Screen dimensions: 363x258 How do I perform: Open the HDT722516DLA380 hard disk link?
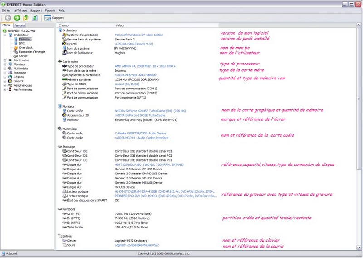(149, 164)
